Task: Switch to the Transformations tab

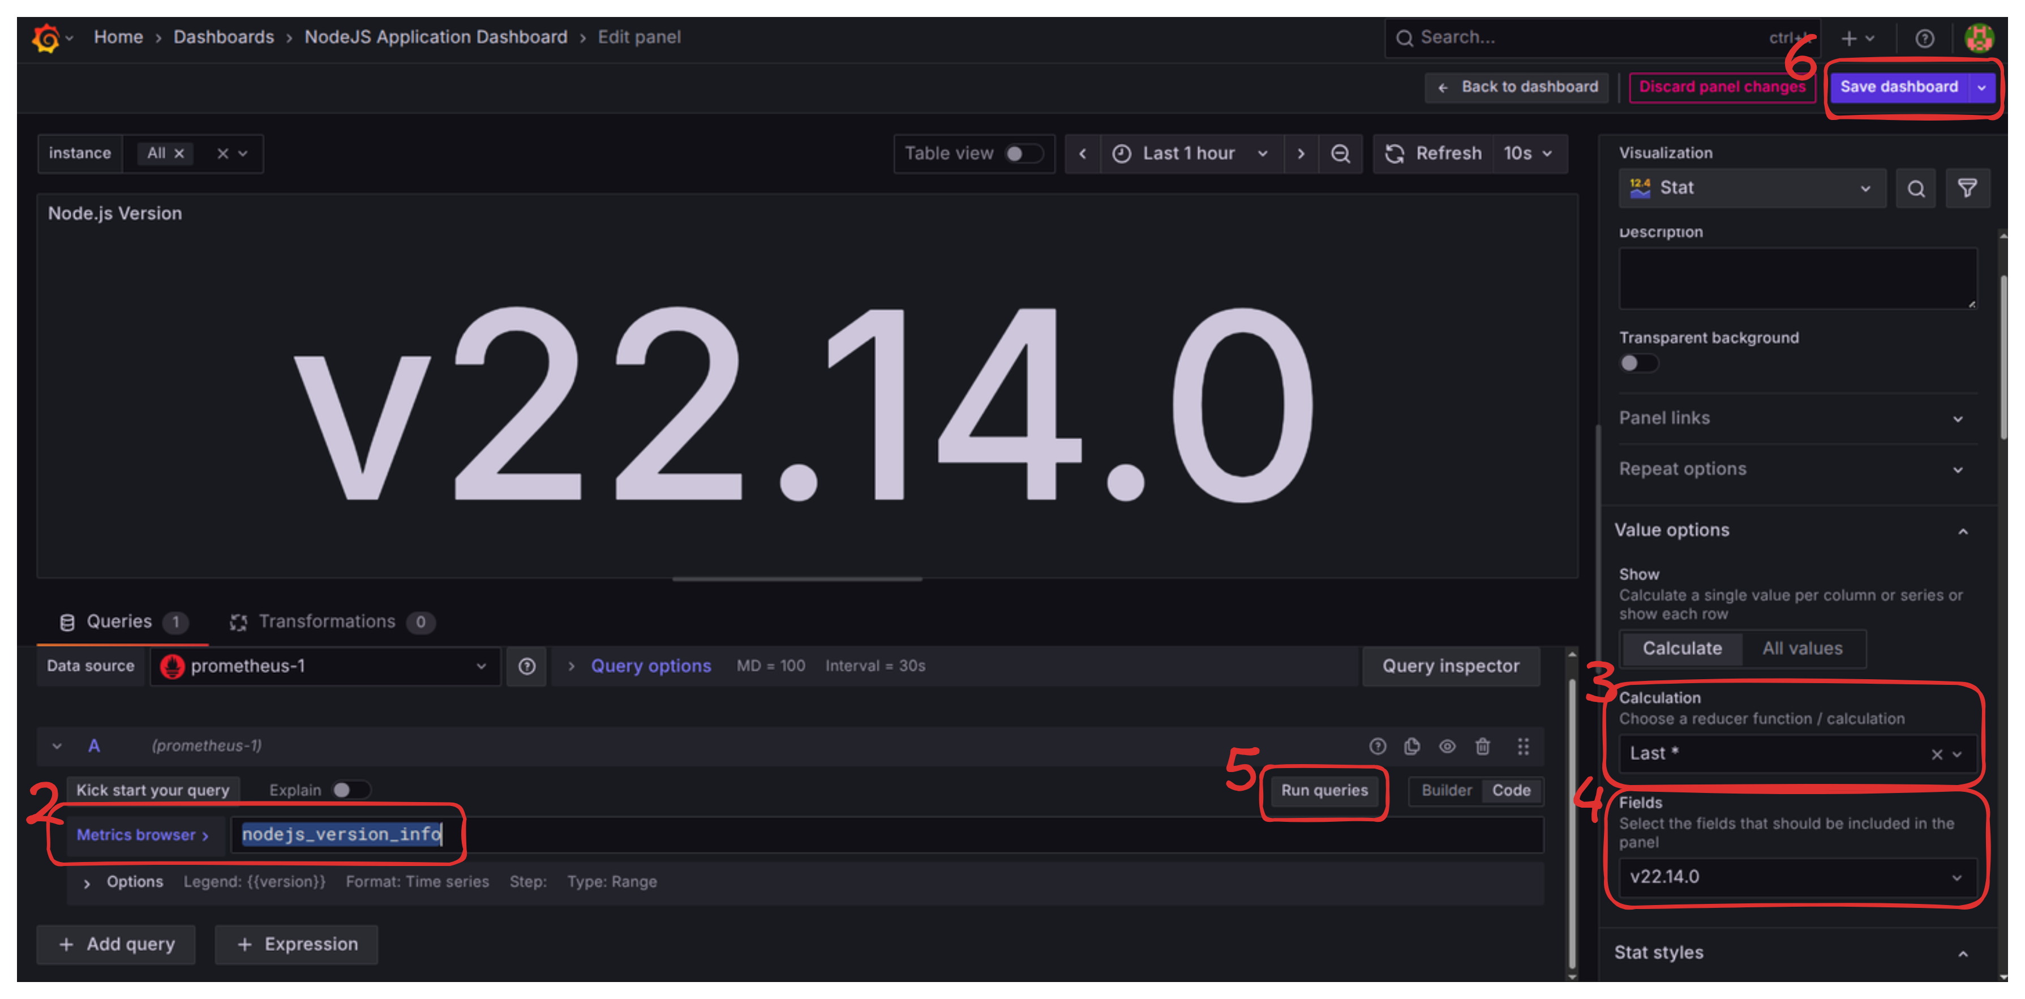Action: tap(328, 621)
